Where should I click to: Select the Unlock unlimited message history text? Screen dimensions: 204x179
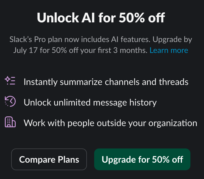click(x=90, y=103)
